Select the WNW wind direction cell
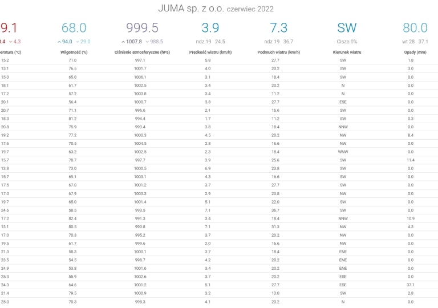The height and width of the screenshot is (308, 438). click(x=343, y=152)
